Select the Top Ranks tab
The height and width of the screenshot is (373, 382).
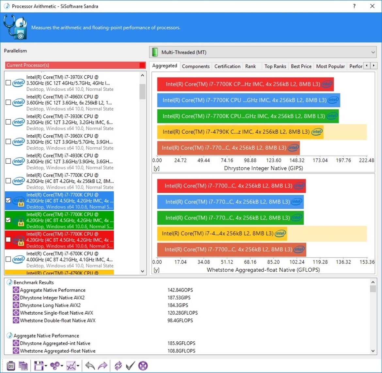pyautogui.click(x=275, y=66)
